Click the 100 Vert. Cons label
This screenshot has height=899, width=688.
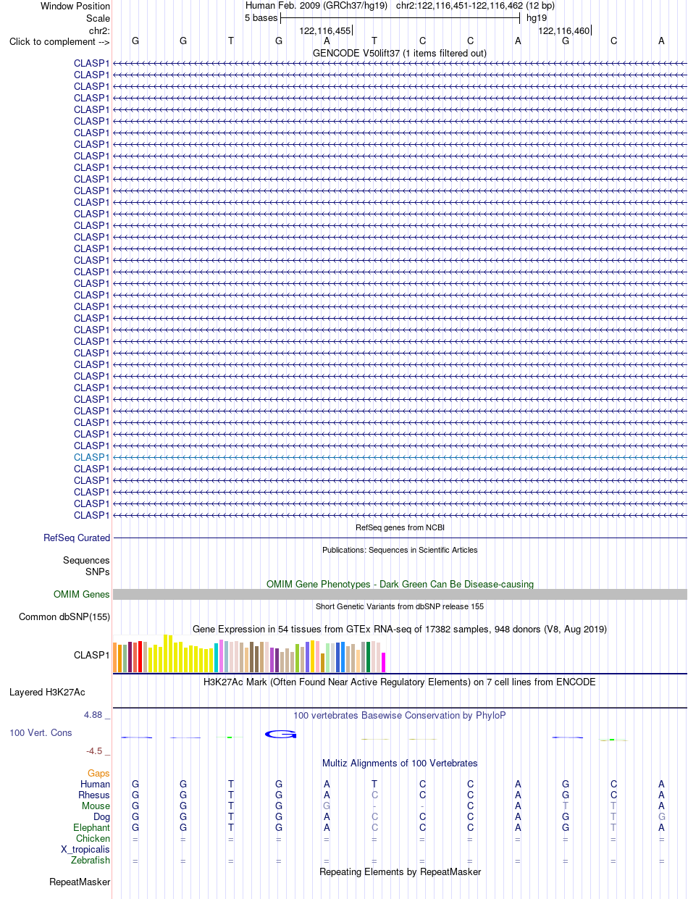click(41, 733)
